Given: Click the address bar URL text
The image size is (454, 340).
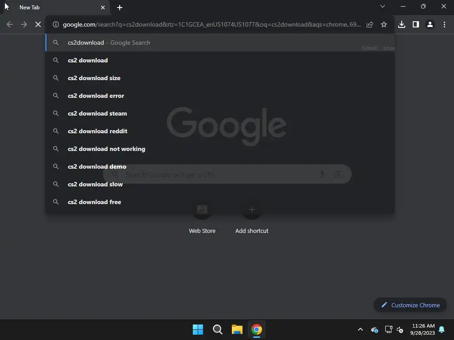Looking at the screenshot, I should 211,25.
